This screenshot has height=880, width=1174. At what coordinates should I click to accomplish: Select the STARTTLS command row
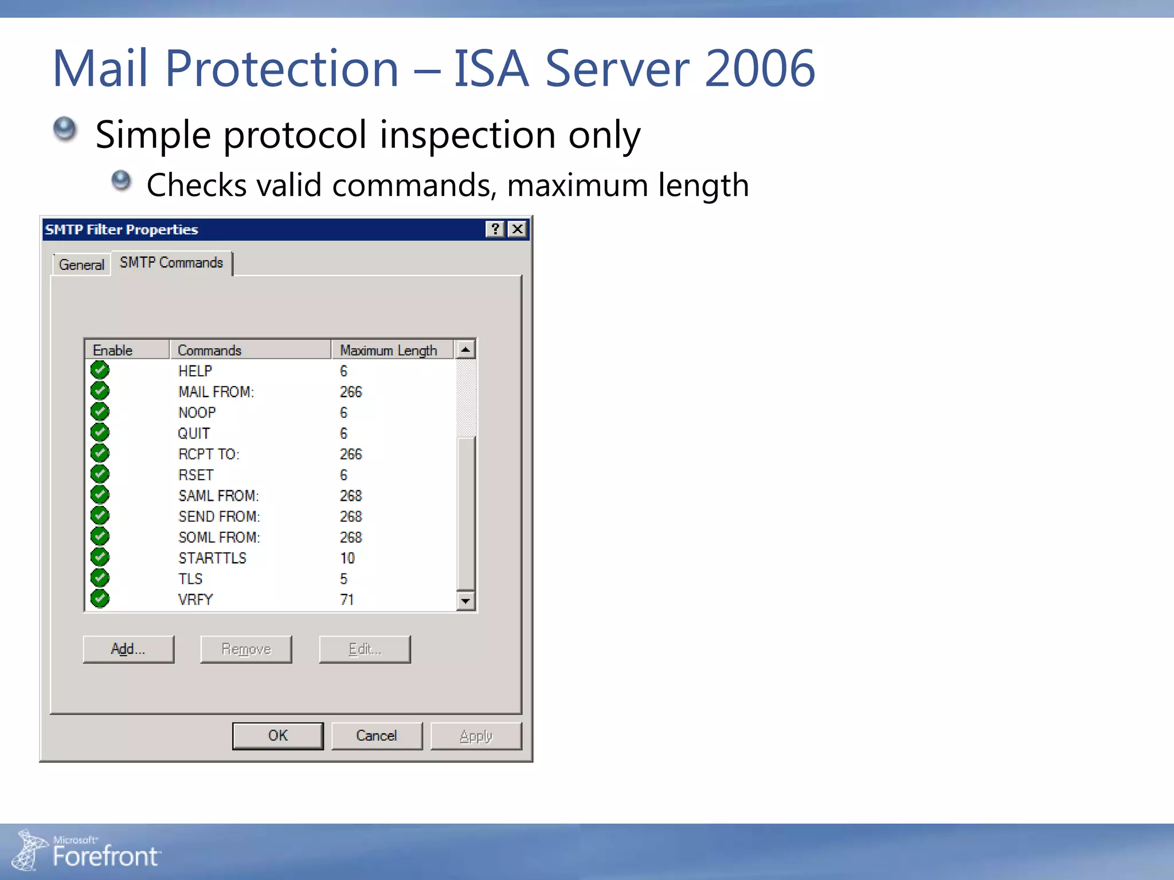click(271, 558)
